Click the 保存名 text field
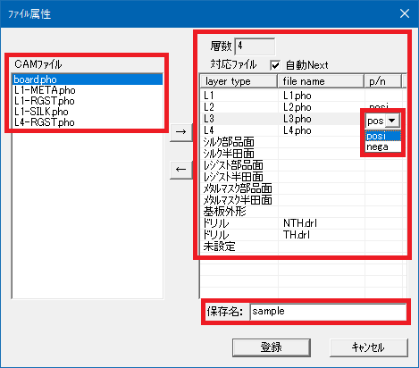This screenshot has width=419, height=368. pos(328,312)
